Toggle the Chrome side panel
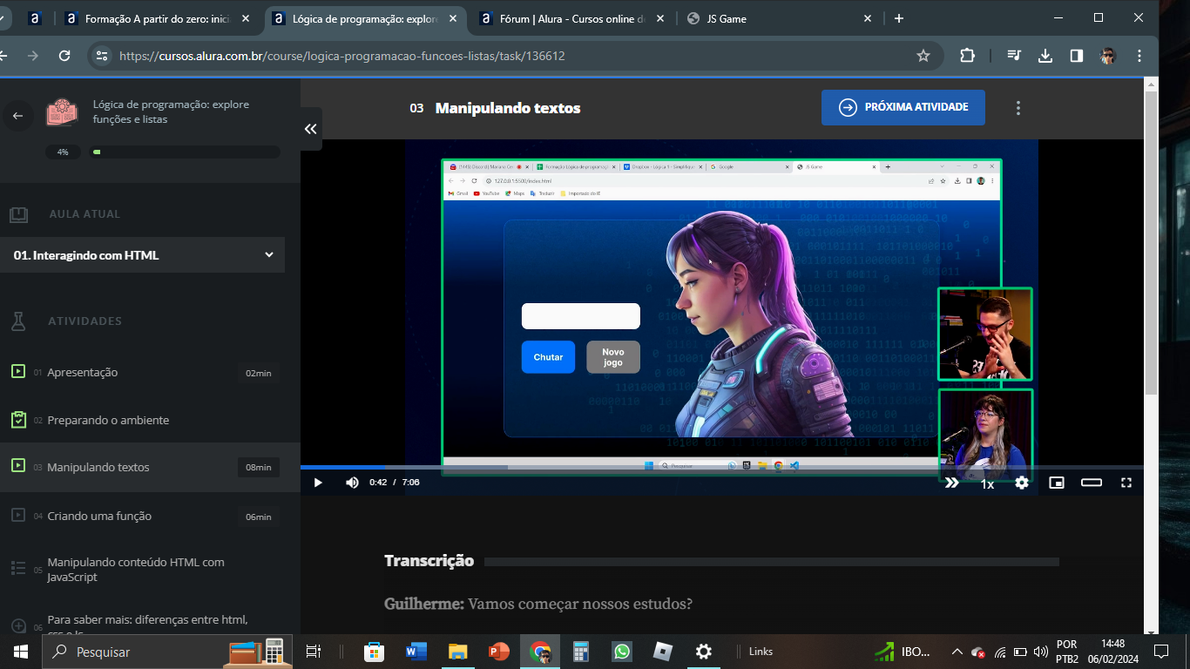 (1077, 56)
